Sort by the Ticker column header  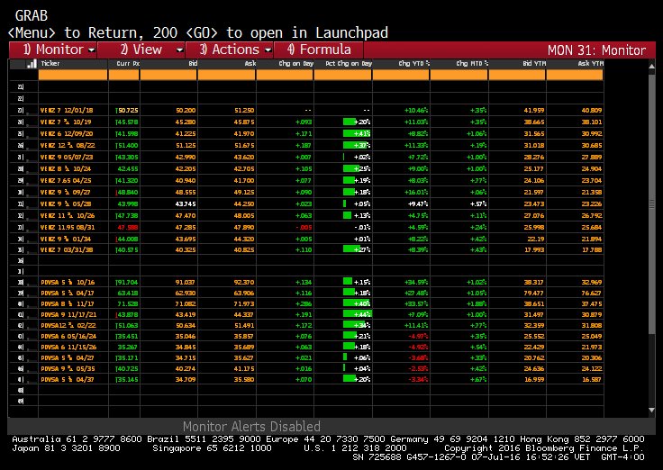click(50, 63)
